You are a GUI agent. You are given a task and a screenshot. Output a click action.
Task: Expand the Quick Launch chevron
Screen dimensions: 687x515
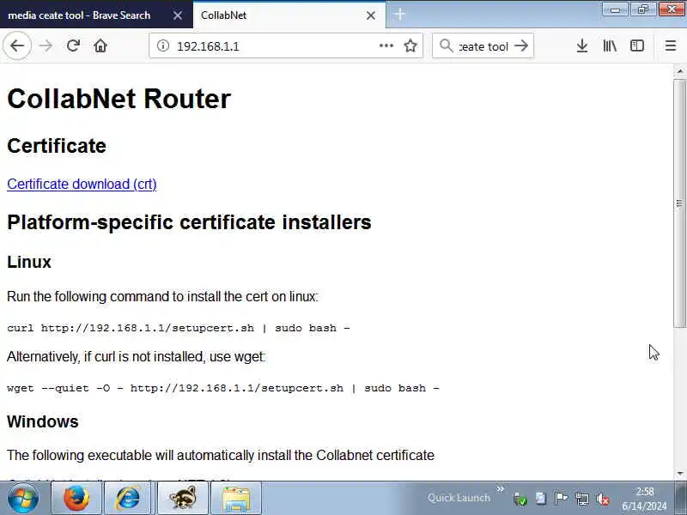click(501, 488)
